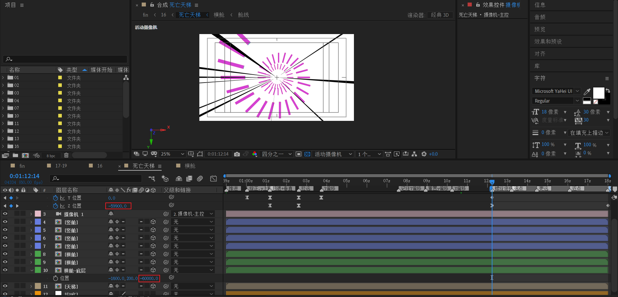Click the white fill color swatch

599,93
